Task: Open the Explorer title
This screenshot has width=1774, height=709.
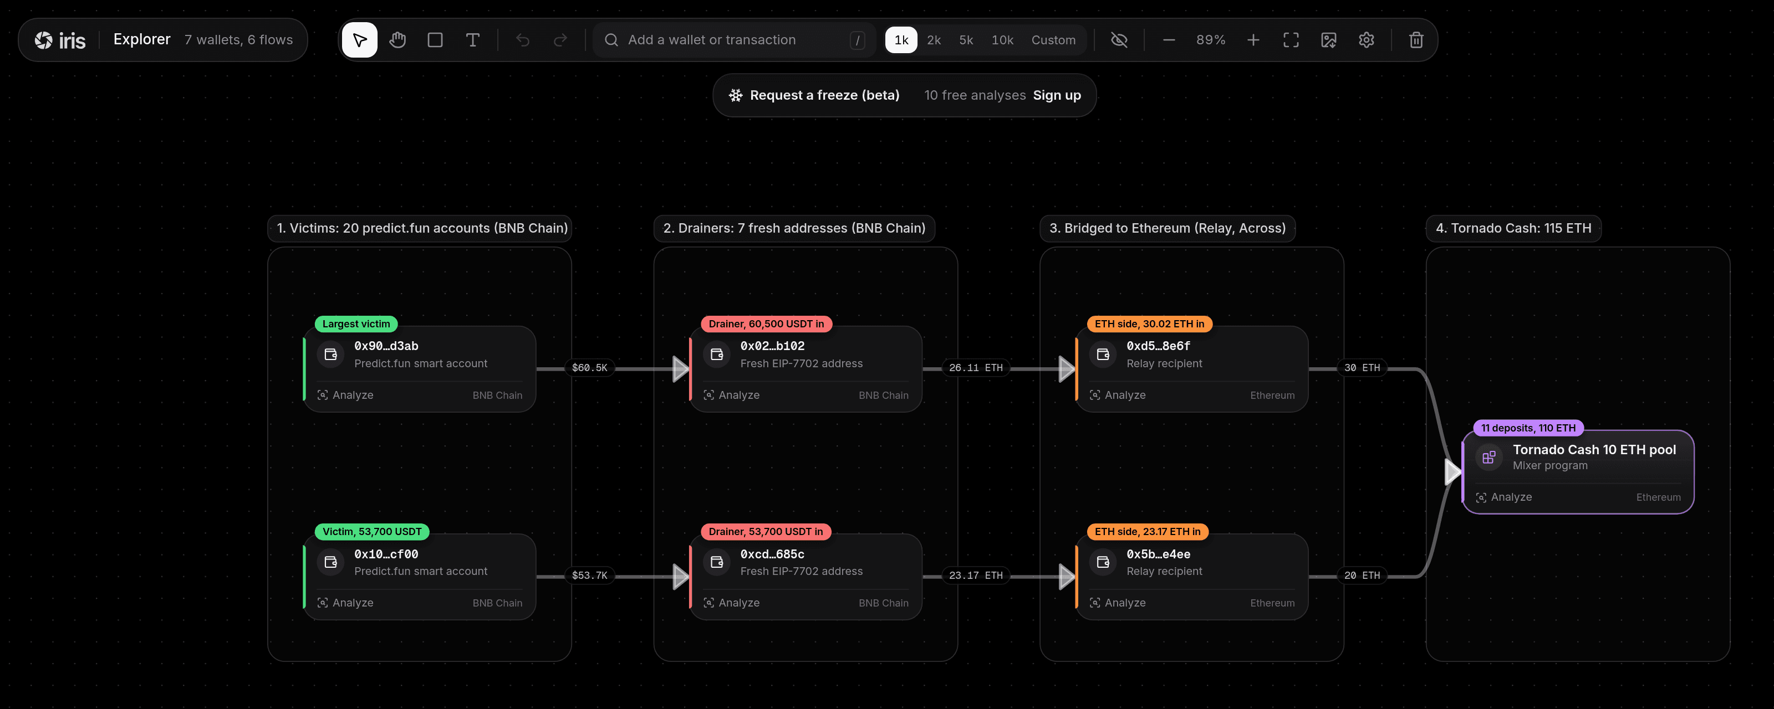Action: [x=142, y=39]
